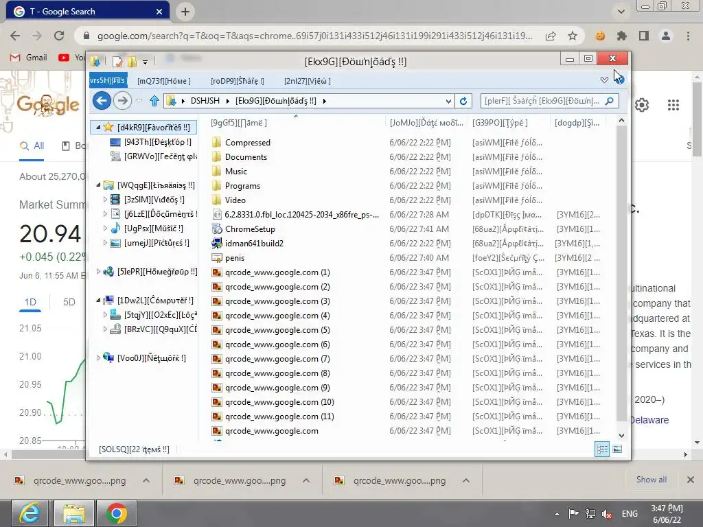Image resolution: width=703 pixels, height=527 pixels.
Task: Refresh the Downloads folder view
Action: [463, 101]
